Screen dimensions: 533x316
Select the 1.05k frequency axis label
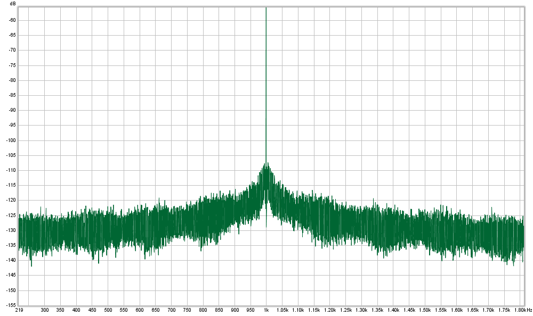pos(282,310)
